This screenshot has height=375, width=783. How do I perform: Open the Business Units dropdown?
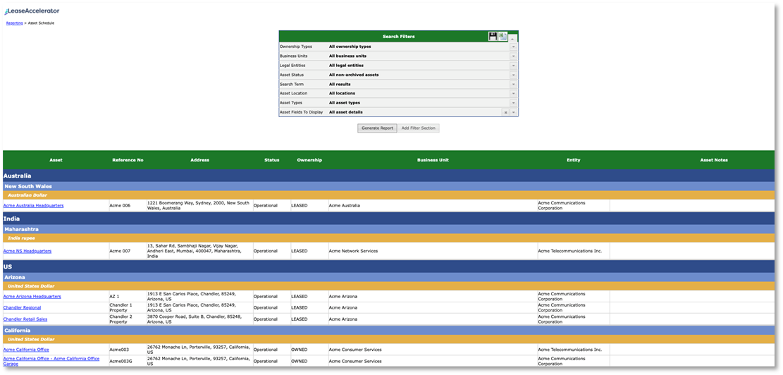513,56
